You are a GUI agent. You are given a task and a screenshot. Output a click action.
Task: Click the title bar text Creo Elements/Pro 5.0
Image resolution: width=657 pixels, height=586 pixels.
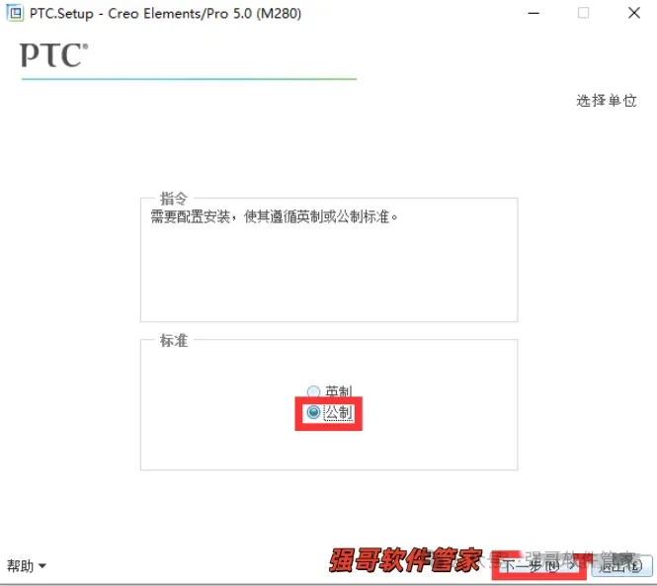point(180,14)
